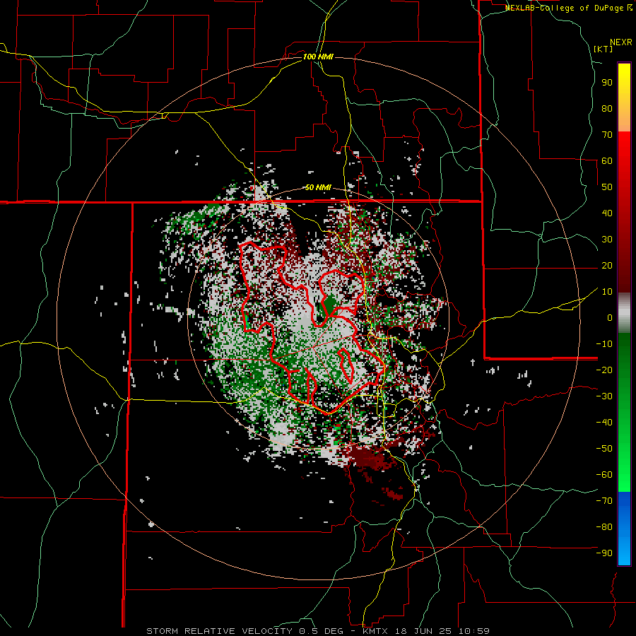
Task: Click the "-70" velocity scale value
Action: [604, 501]
